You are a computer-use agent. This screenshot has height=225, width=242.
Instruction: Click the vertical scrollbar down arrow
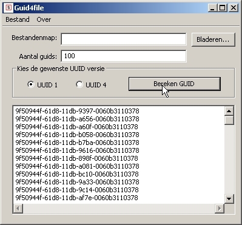tap(229, 199)
